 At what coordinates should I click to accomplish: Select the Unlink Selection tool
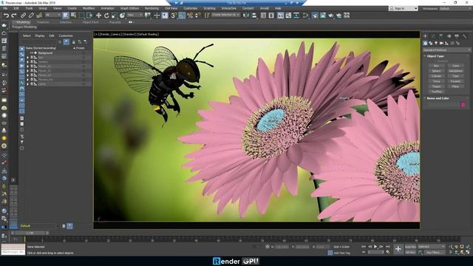[31, 16]
